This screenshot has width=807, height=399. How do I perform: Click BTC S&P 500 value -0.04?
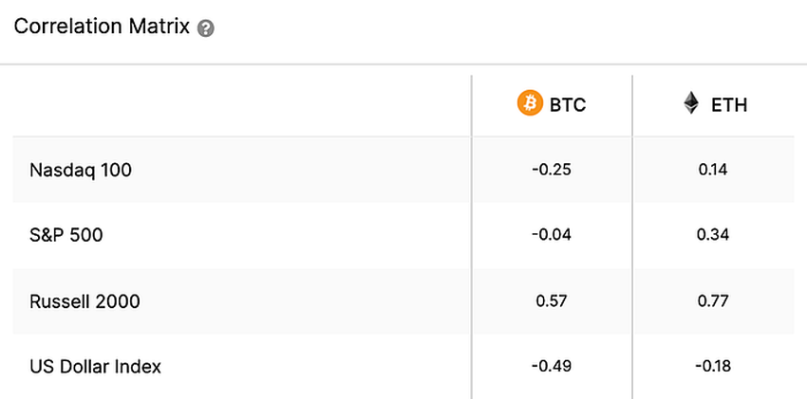[552, 235]
